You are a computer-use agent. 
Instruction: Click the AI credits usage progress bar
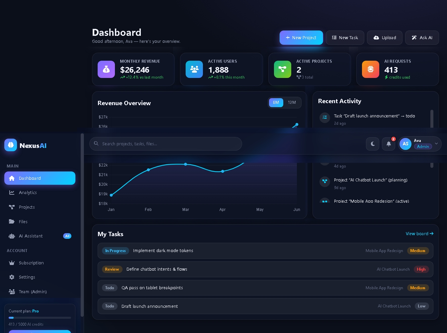(x=40, y=318)
